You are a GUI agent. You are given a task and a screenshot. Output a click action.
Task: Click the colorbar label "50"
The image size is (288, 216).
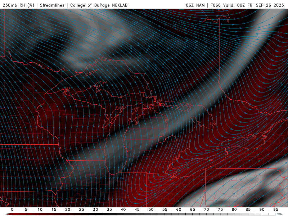151,210
